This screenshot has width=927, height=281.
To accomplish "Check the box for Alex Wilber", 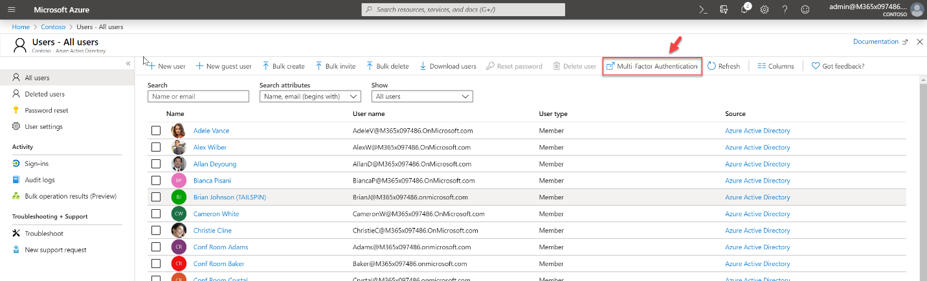I will (156, 147).
